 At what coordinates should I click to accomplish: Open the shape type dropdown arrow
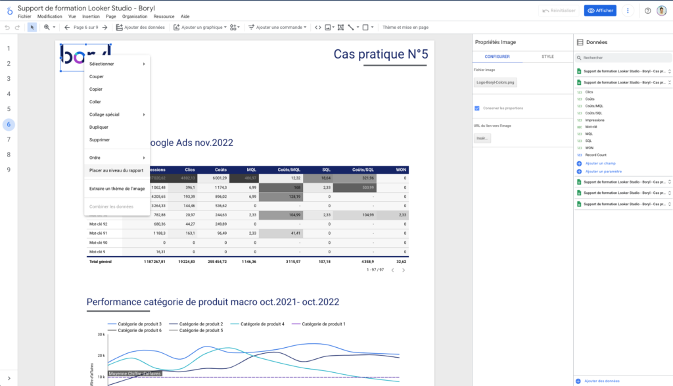point(373,28)
